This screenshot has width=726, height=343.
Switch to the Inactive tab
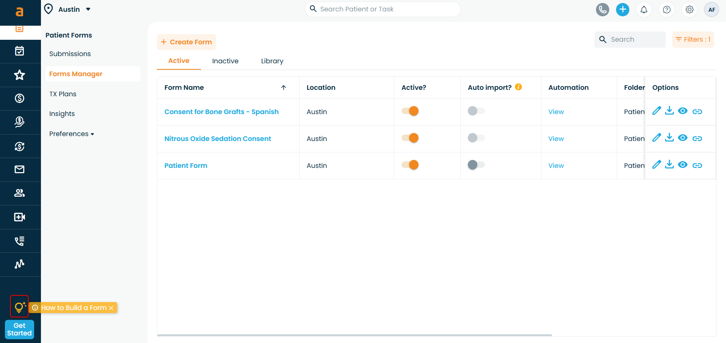[225, 61]
